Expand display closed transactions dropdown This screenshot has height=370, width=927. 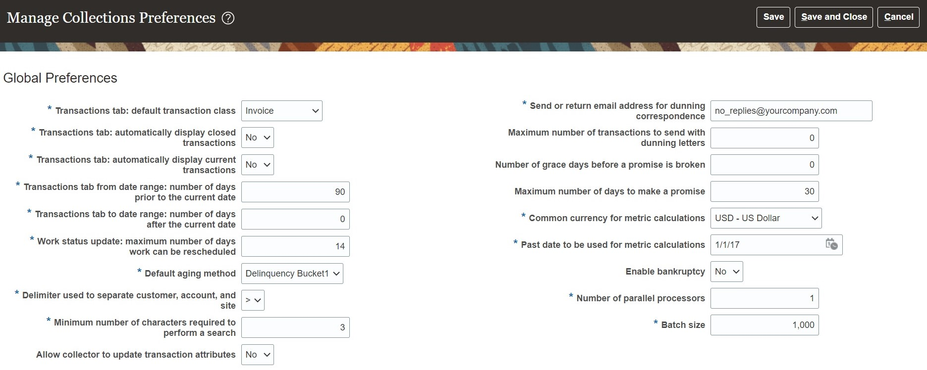click(257, 138)
